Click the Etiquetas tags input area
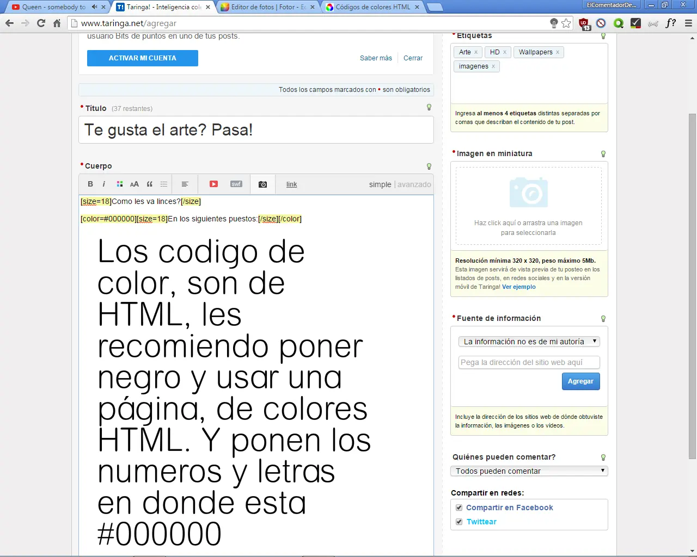 tap(529, 73)
